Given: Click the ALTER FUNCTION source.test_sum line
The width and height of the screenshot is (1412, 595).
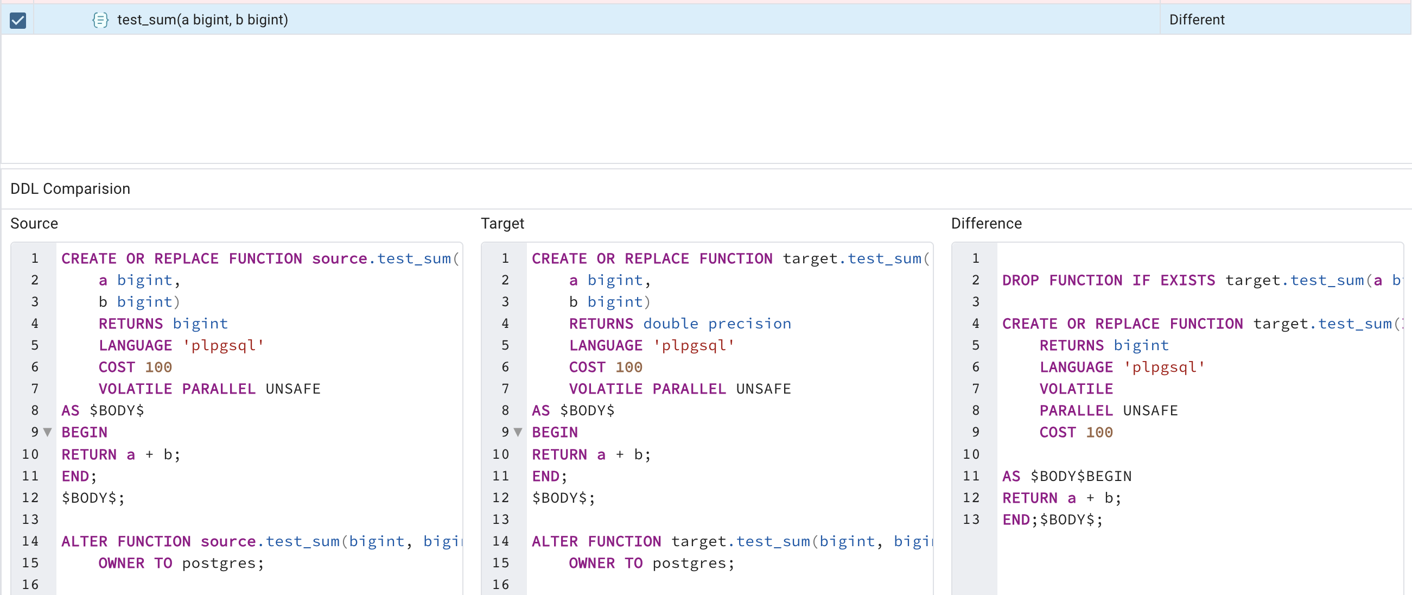Looking at the screenshot, I should pyautogui.click(x=219, y=541).
